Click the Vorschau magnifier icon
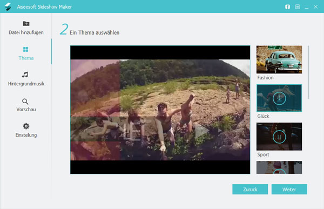The width and height of the screenshot is (324, 209). click(25, 102)
